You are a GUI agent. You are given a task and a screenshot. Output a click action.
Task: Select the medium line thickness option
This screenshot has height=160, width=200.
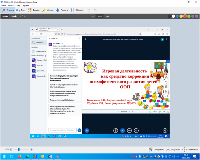click(100, 16)
